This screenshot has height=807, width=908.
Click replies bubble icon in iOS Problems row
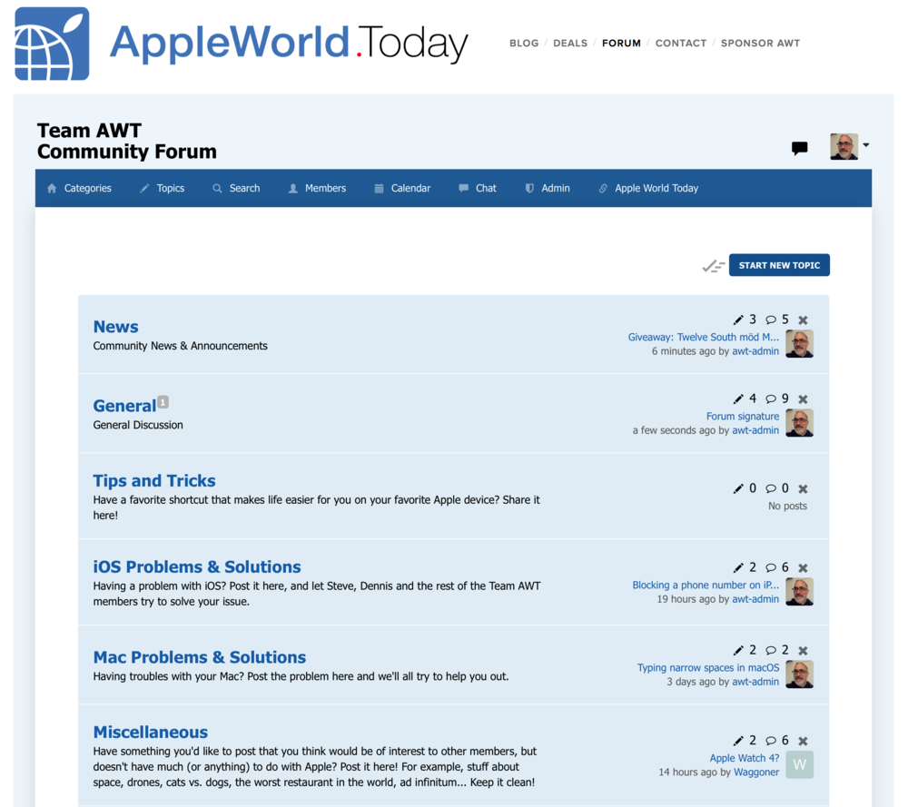[771, 568]
